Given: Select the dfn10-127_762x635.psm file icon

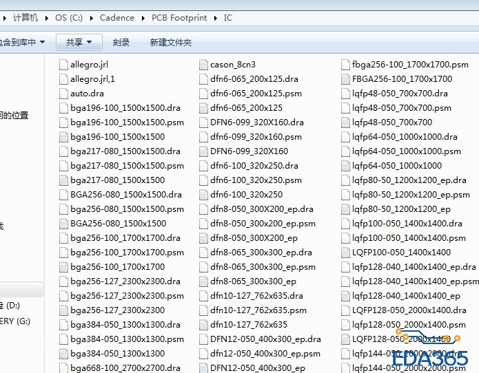Looking at the screenshot, I should point(203,310).
